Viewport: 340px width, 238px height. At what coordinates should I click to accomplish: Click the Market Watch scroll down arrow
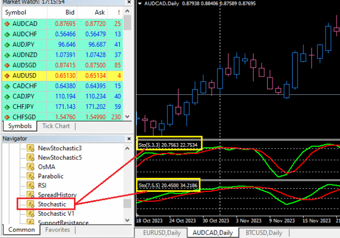click(x=127, y=117)
